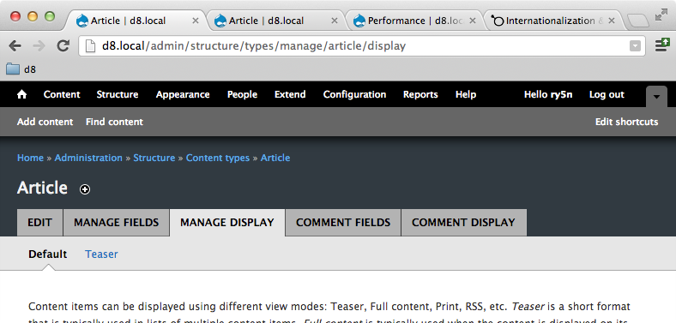Image resolution: width=676 pixels, height=323 pixels.
Task: Select the Default view mode subtab
Action: click(x=47, y=254)
